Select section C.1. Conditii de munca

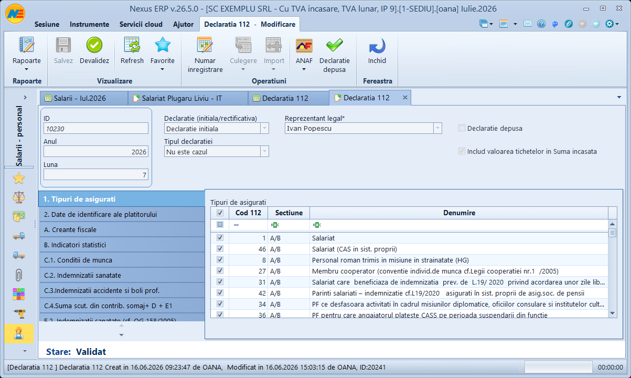[121, 260]
